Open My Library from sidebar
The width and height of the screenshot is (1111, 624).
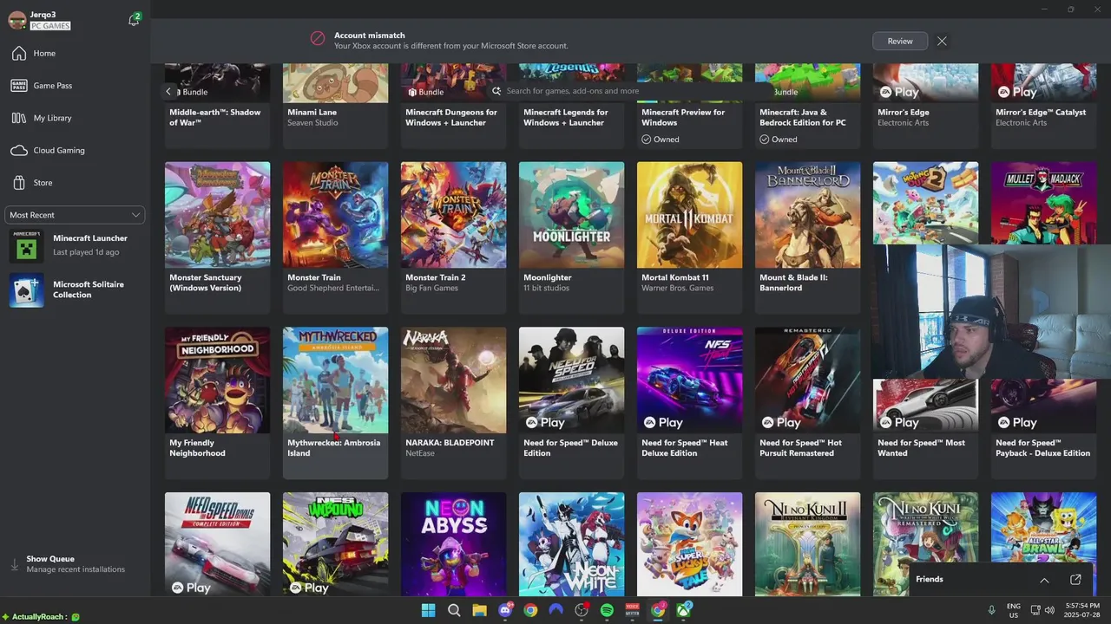[75, 118]
